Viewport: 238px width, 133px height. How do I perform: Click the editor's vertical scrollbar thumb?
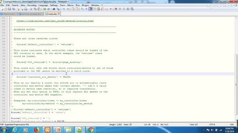236,85
